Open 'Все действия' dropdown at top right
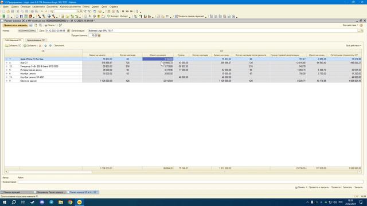The height and width of the screenshot is (206, 367). coord(350,25)
